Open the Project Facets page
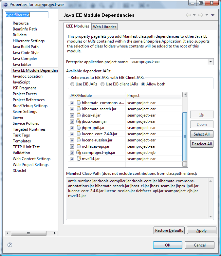 pyautogui.click(x=25, y=94)
